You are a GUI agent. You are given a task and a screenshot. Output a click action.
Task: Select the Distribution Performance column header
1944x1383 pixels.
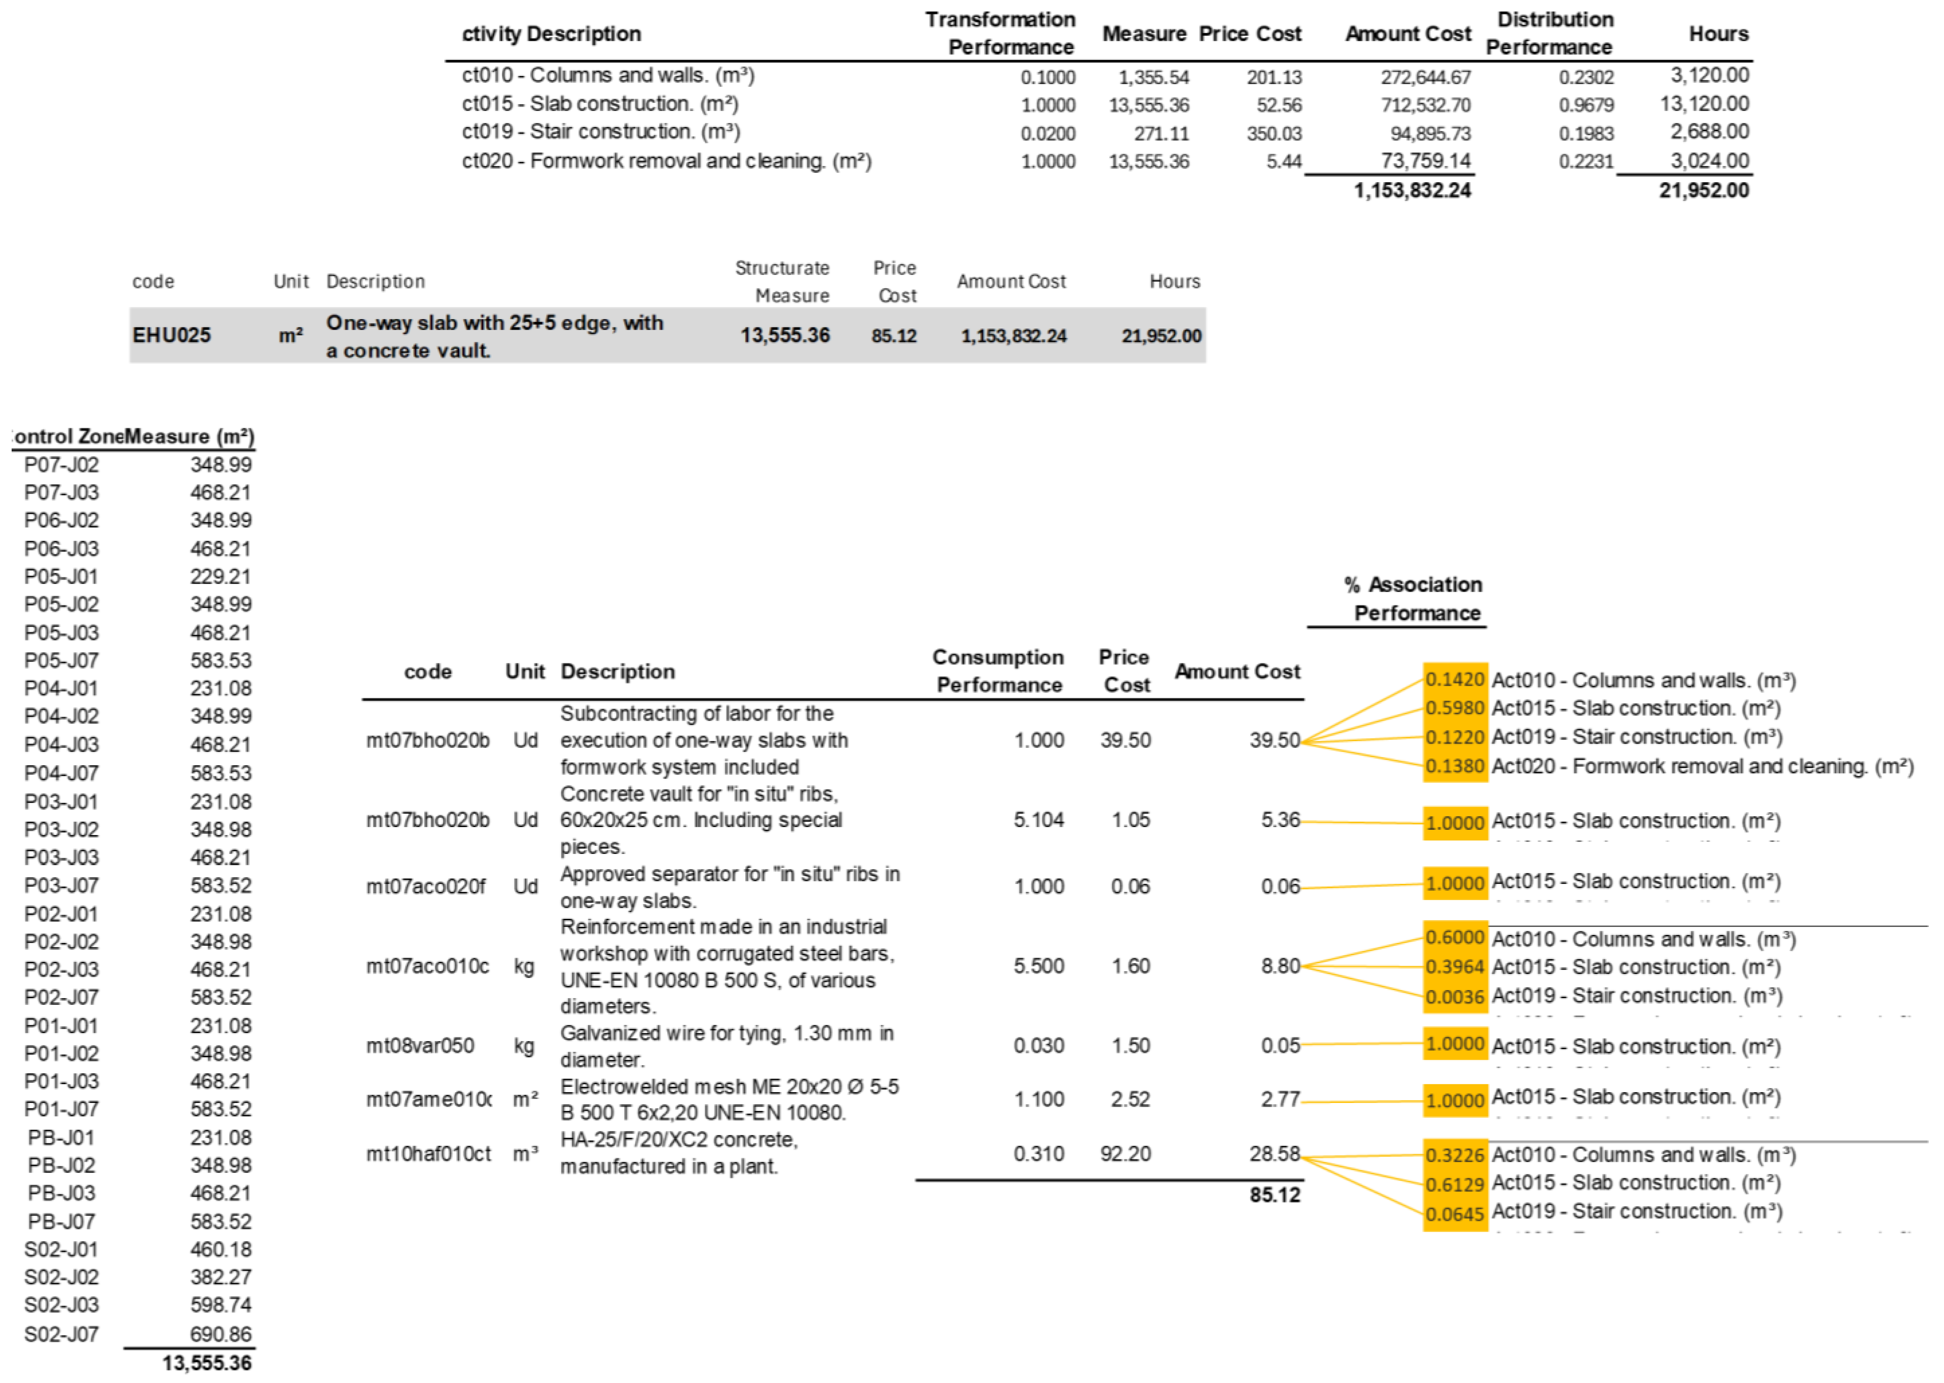[1550, 33]
